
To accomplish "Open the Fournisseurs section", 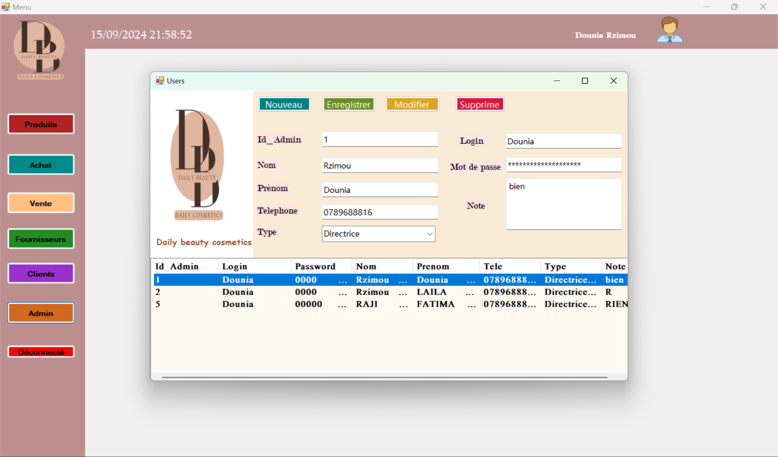I will coord(41,239).
